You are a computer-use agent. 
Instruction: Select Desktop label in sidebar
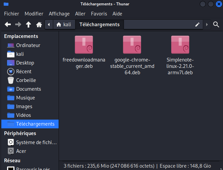25,63
